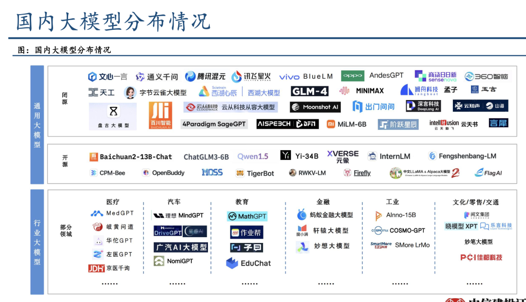This screenshot has height=302, width=526.
Task: Click the SMore LrMo entry
Action: [x=400, y=245]
